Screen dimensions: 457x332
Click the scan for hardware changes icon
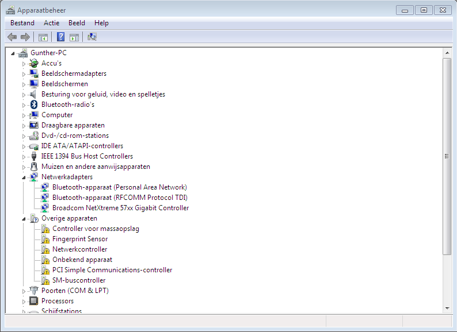[x=92, y=37]
